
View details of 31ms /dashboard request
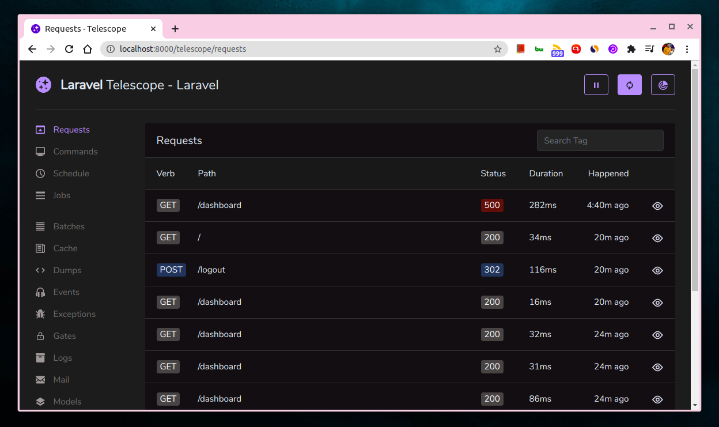(657, 367)
